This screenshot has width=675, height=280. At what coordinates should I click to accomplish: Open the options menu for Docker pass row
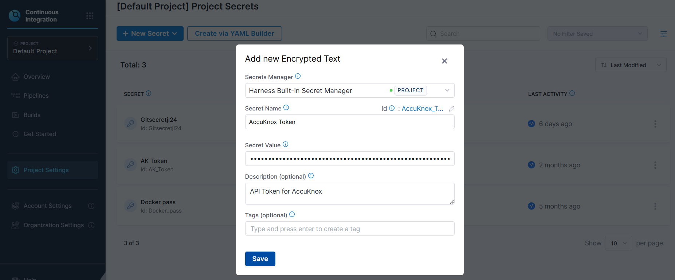coord(655,206)
